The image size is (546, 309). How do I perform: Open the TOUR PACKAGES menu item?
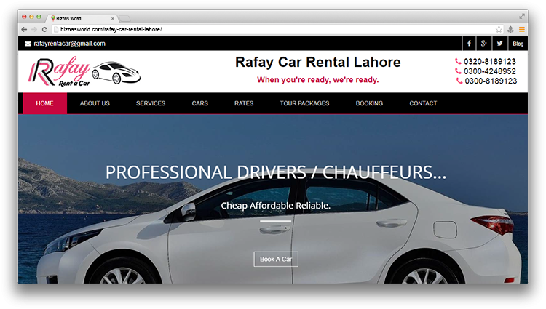(305, 103)
